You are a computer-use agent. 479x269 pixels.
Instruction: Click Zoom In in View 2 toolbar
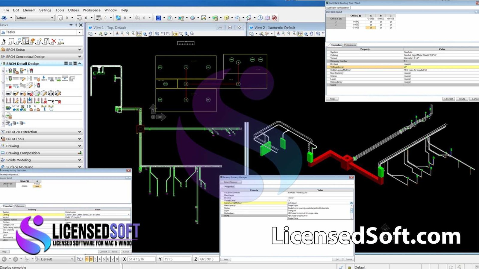[x=283, y=33]
